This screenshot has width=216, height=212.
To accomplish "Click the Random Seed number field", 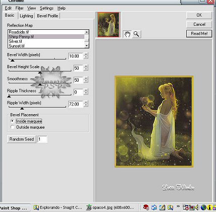I will [42, 139].
